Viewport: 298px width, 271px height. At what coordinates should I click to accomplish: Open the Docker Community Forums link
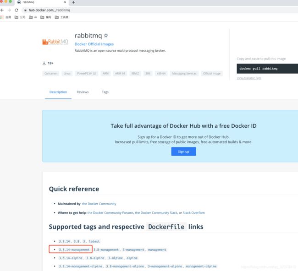tap(110, 213)
